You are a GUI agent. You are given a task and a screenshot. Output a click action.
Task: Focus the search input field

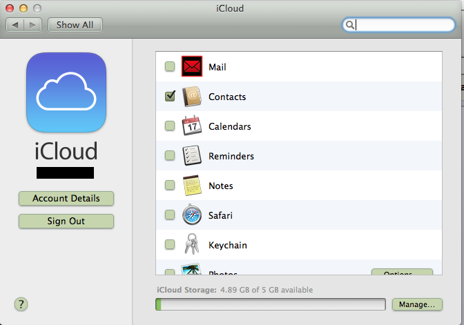398,25
